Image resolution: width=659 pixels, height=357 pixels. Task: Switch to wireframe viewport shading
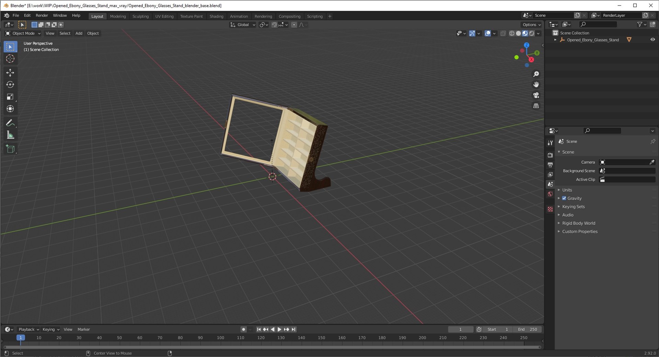512,33
